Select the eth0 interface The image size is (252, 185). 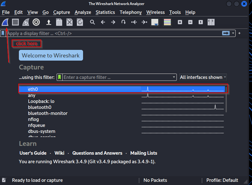(x=122, y=89)
